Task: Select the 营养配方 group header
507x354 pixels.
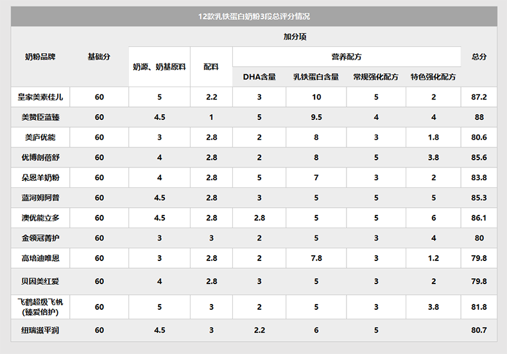Action: 347,57
